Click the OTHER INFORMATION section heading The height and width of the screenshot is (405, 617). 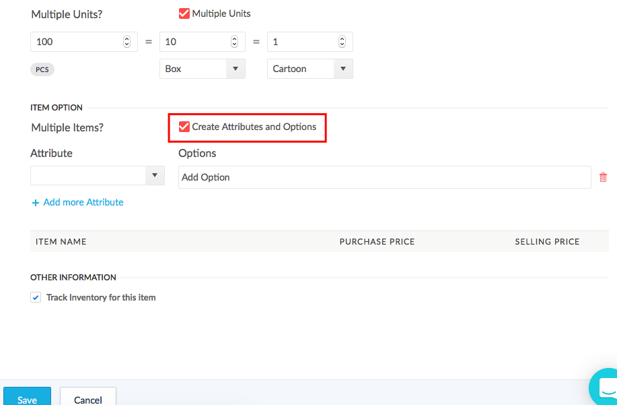(73, 278)
